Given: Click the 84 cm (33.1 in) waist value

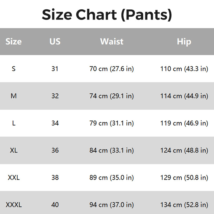Looking at the screenshot, I should 112,150.
